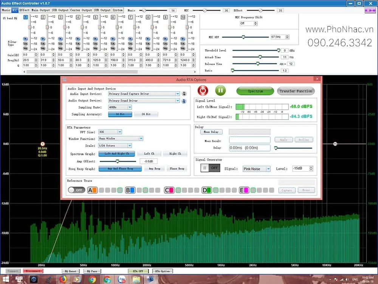Turn on the Signal Generator switch

(x=210, y=169)
